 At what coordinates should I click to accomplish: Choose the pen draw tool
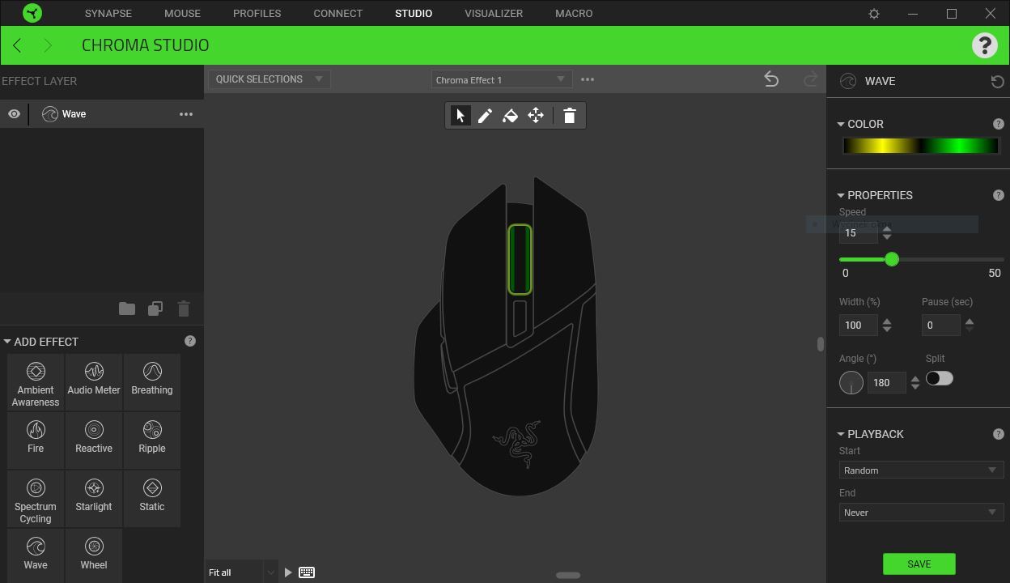pyautogui.click(x=485, y=116)
